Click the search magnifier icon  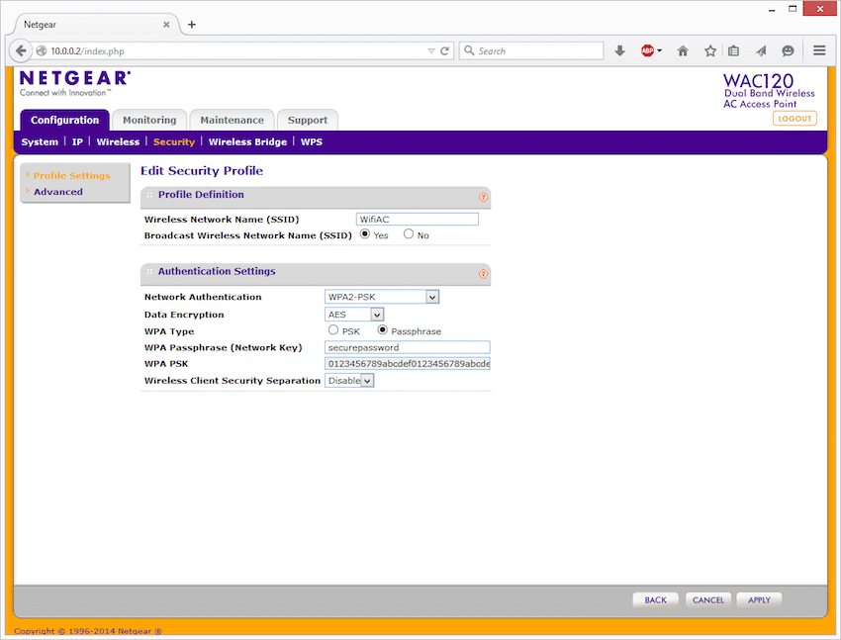469,50
